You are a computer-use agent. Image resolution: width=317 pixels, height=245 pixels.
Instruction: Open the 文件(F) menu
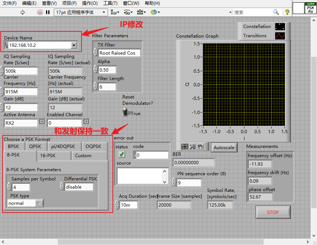click(x=9, y=3)
